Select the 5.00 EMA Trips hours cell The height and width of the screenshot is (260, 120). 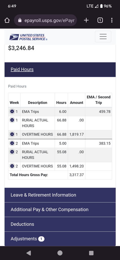click(x=61, y=143)
